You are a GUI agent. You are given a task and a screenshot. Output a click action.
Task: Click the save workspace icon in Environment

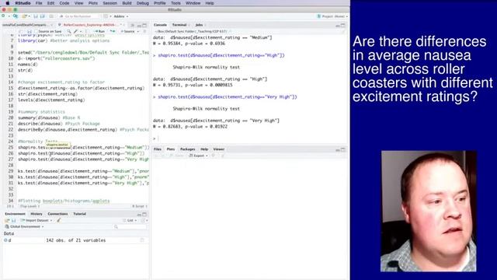pos(14,220)
